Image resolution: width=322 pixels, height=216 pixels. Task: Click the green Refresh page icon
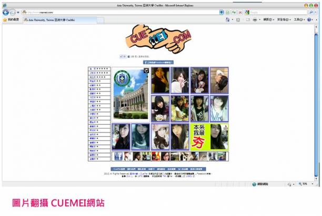point(234,12)
